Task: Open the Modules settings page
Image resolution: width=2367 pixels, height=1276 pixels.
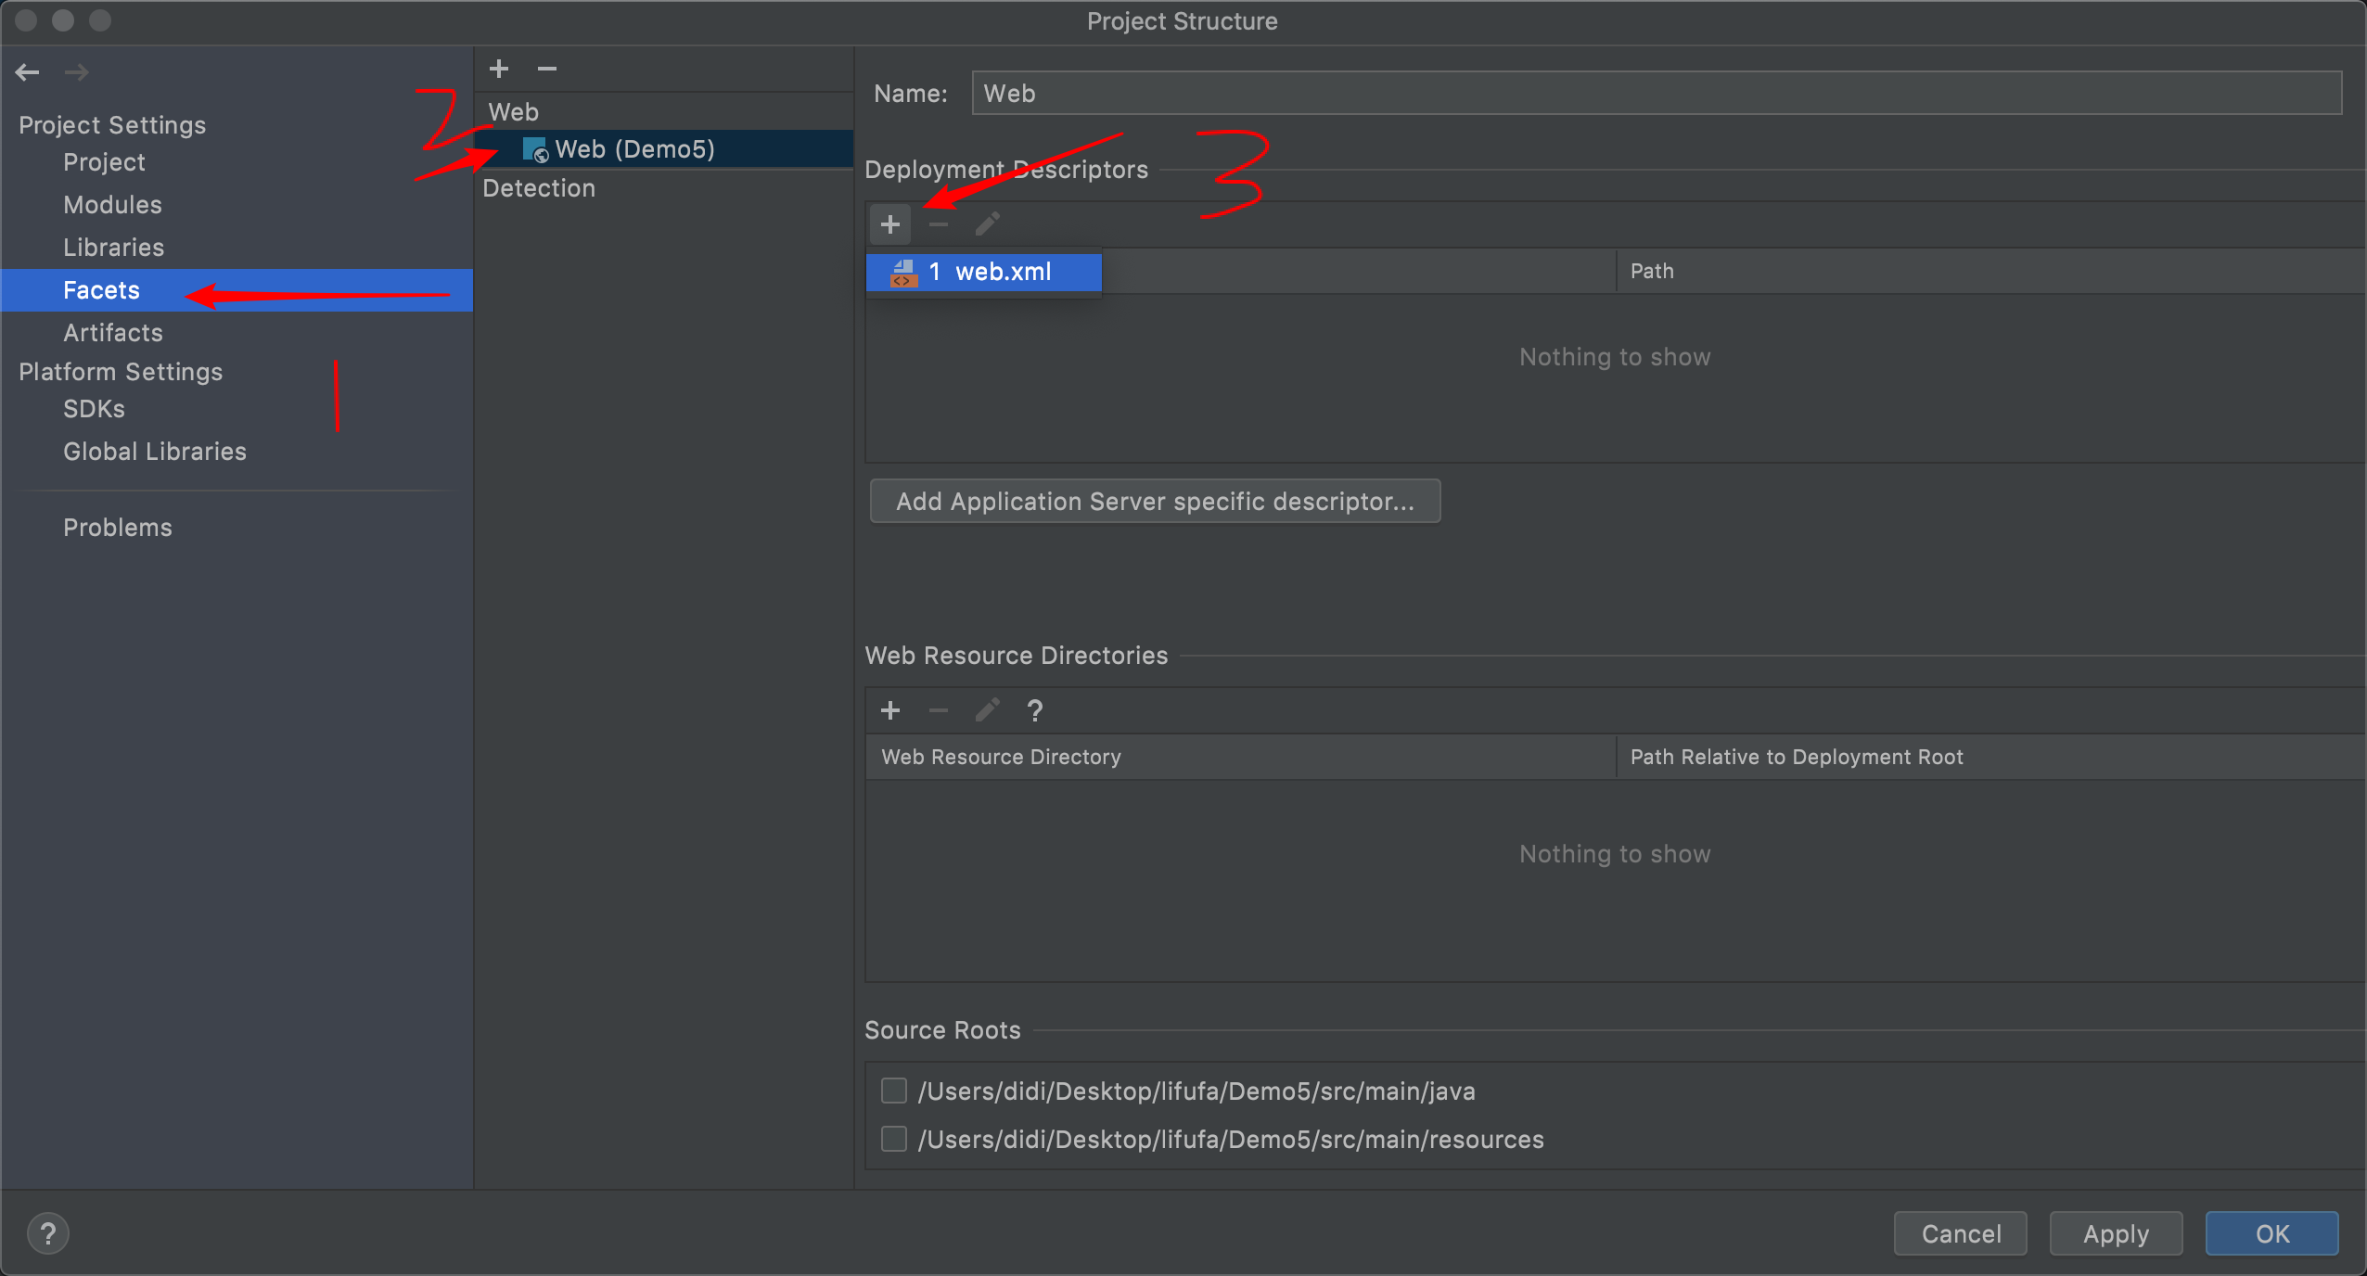Action: [112, 205]
